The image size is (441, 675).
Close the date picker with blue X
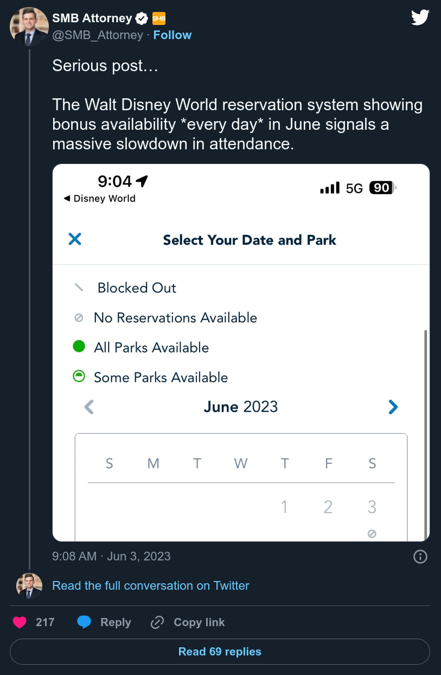click(x=75, y=239)
